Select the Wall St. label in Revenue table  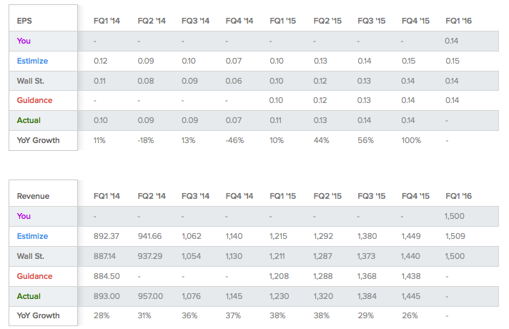coord(31,256)
